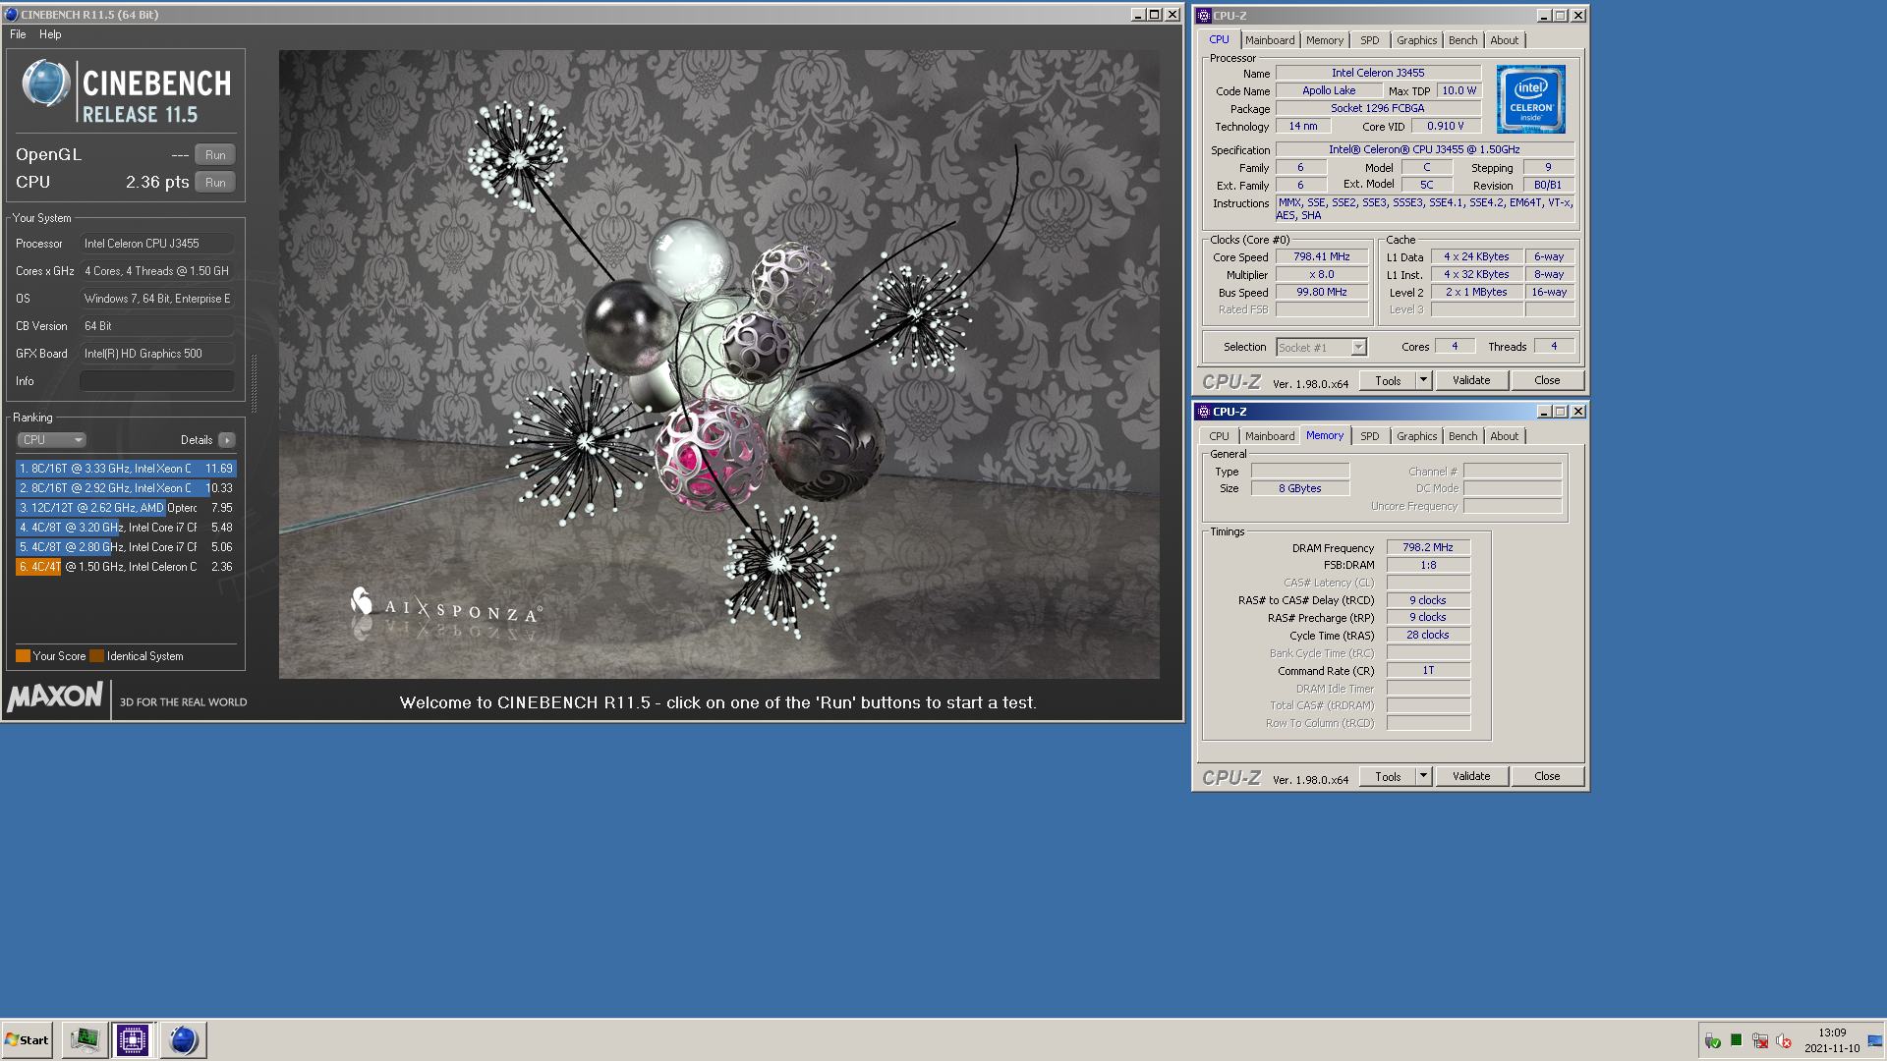This screenshot has height=1061, width=1887.
Task: Click Tools button in upper CPU-Z window
Action: [x=1388, y=381]
